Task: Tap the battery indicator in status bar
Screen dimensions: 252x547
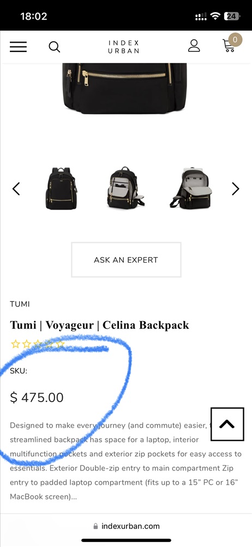Action: point(232,16)
